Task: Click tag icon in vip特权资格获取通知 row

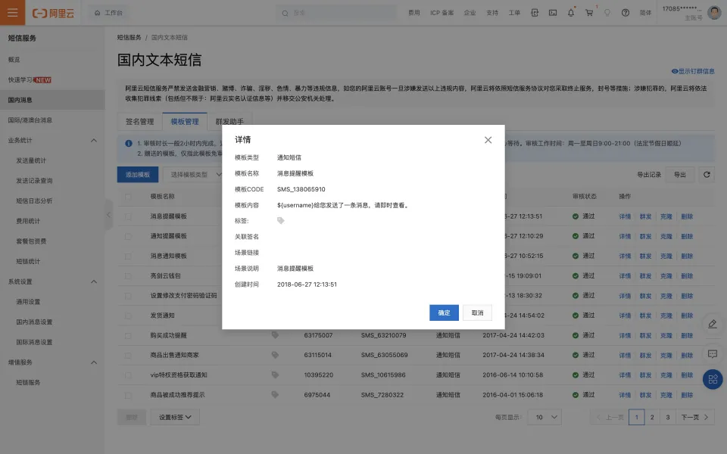Action: [x=275, y=375]
